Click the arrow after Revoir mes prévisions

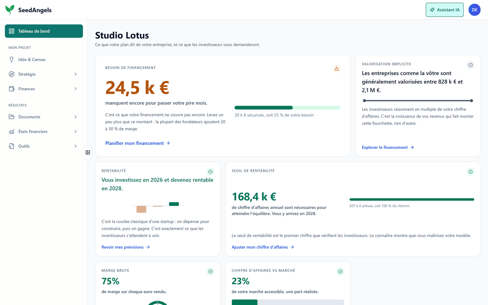[148, 247]
